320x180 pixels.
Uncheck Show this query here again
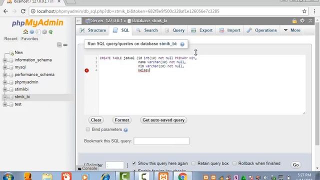134,163
